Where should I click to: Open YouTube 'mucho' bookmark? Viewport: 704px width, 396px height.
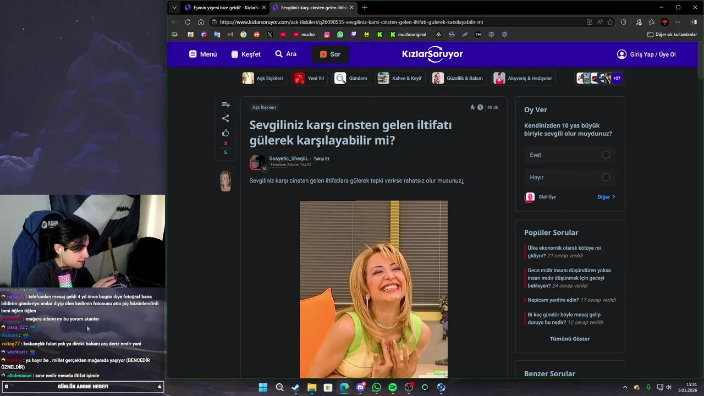[305, 34]
